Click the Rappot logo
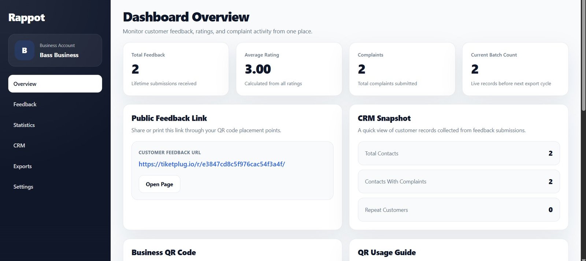The height and width of the screenshot is (261, 586). click(26, 18)
